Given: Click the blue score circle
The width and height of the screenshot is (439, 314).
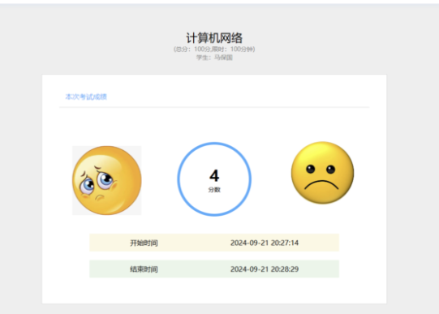Looking at the screenshot, I should click(214, 179).
